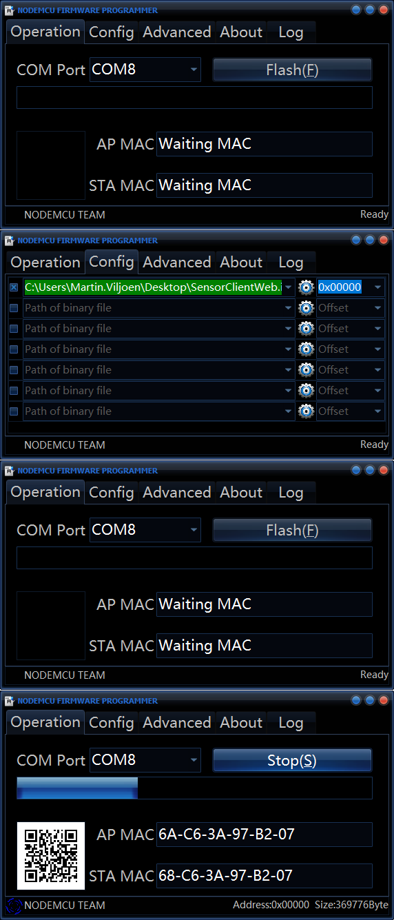Viewport: 394px width, 920px height.
Task: Click title bar app icon of window showing Stop(S)
Action: [10, 701]
